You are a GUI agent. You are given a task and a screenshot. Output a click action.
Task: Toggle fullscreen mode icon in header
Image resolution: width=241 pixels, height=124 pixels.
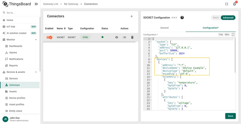[x=227, y=4]
